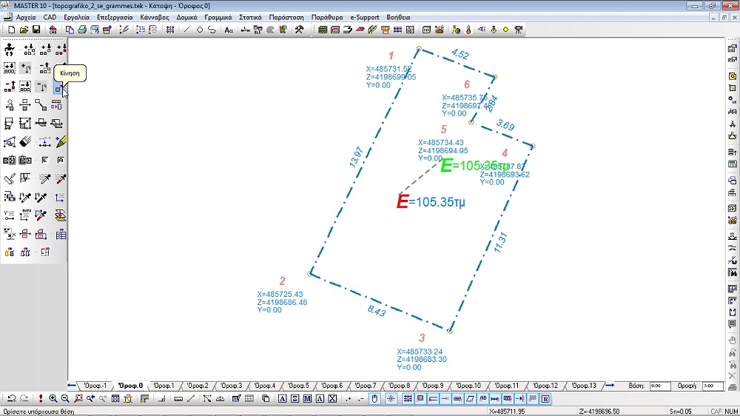Screen dimensions: 740x416
Task: Click the zoom window icon
Action: 78,398
